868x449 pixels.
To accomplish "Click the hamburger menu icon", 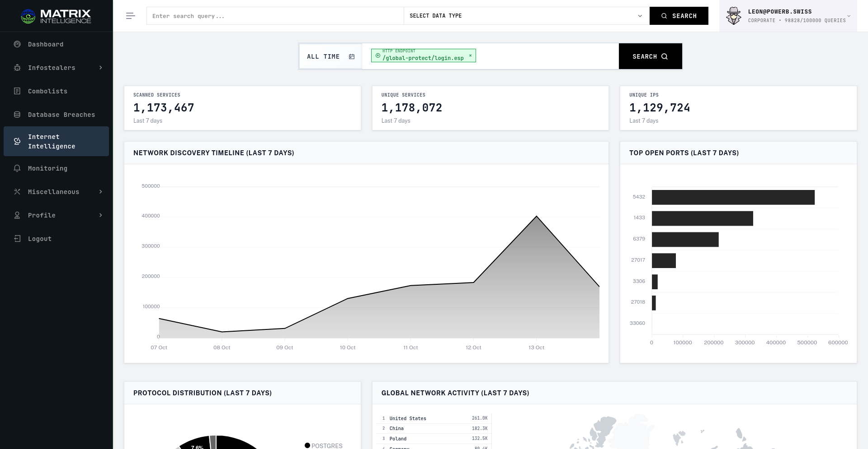I will (131, 16).
